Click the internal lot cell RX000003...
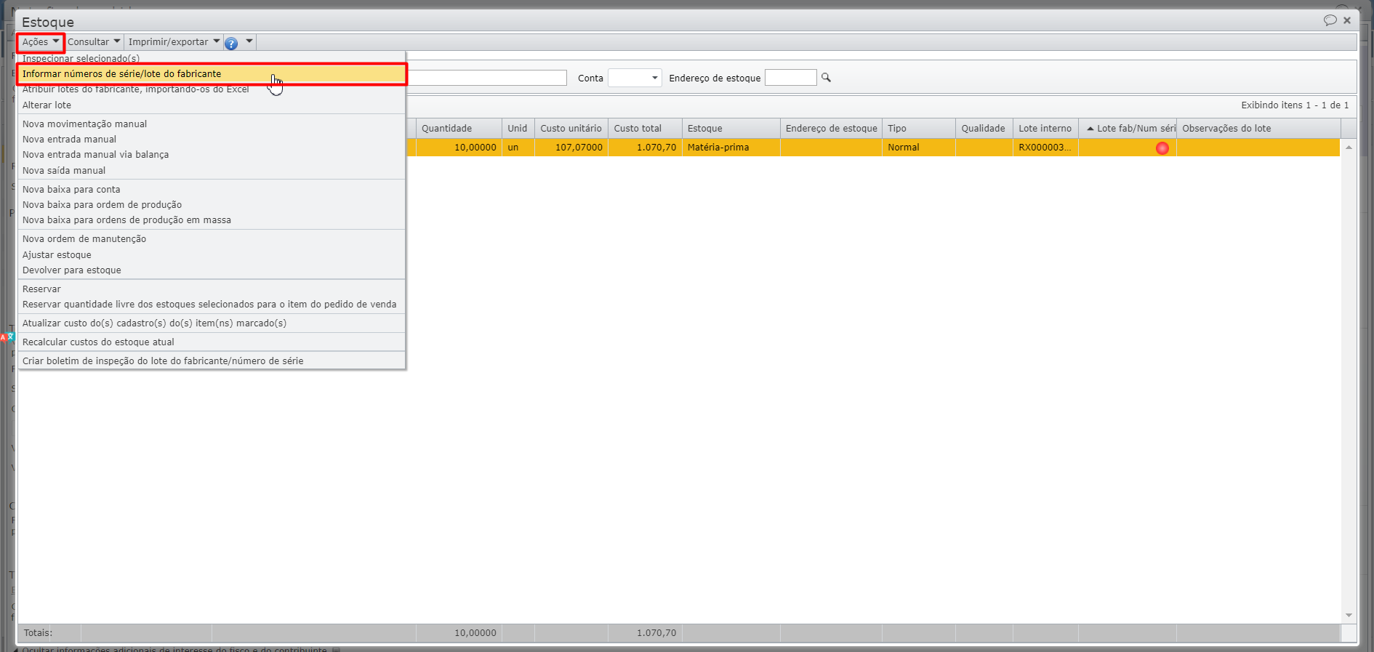The image size is (1374, 652). pos(1045,148)
